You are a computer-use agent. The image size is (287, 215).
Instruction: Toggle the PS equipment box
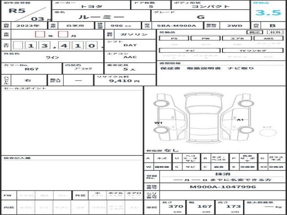174,39
